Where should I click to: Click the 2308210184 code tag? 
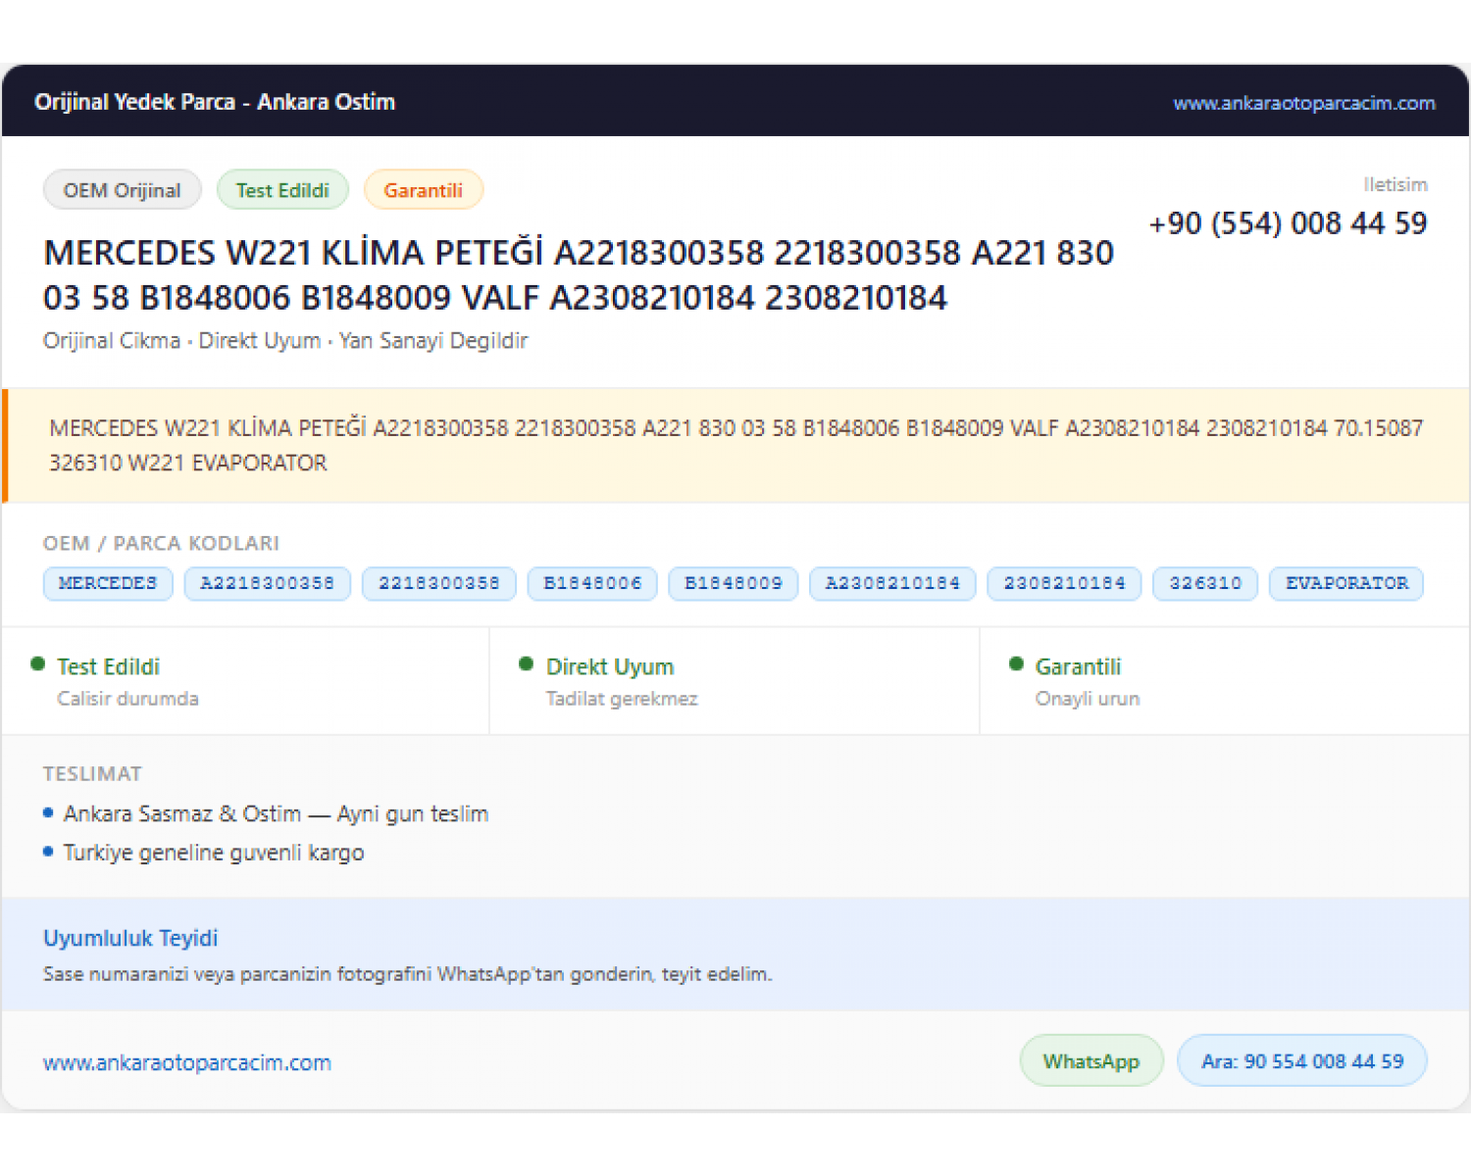[x=1064, y=583]
